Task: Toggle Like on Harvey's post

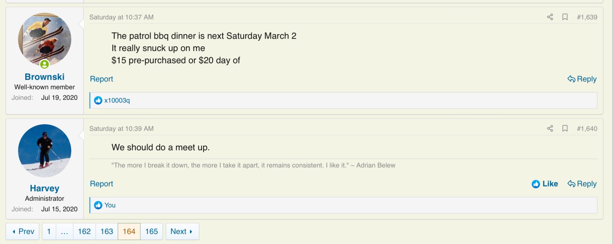Action: [545, 184]
